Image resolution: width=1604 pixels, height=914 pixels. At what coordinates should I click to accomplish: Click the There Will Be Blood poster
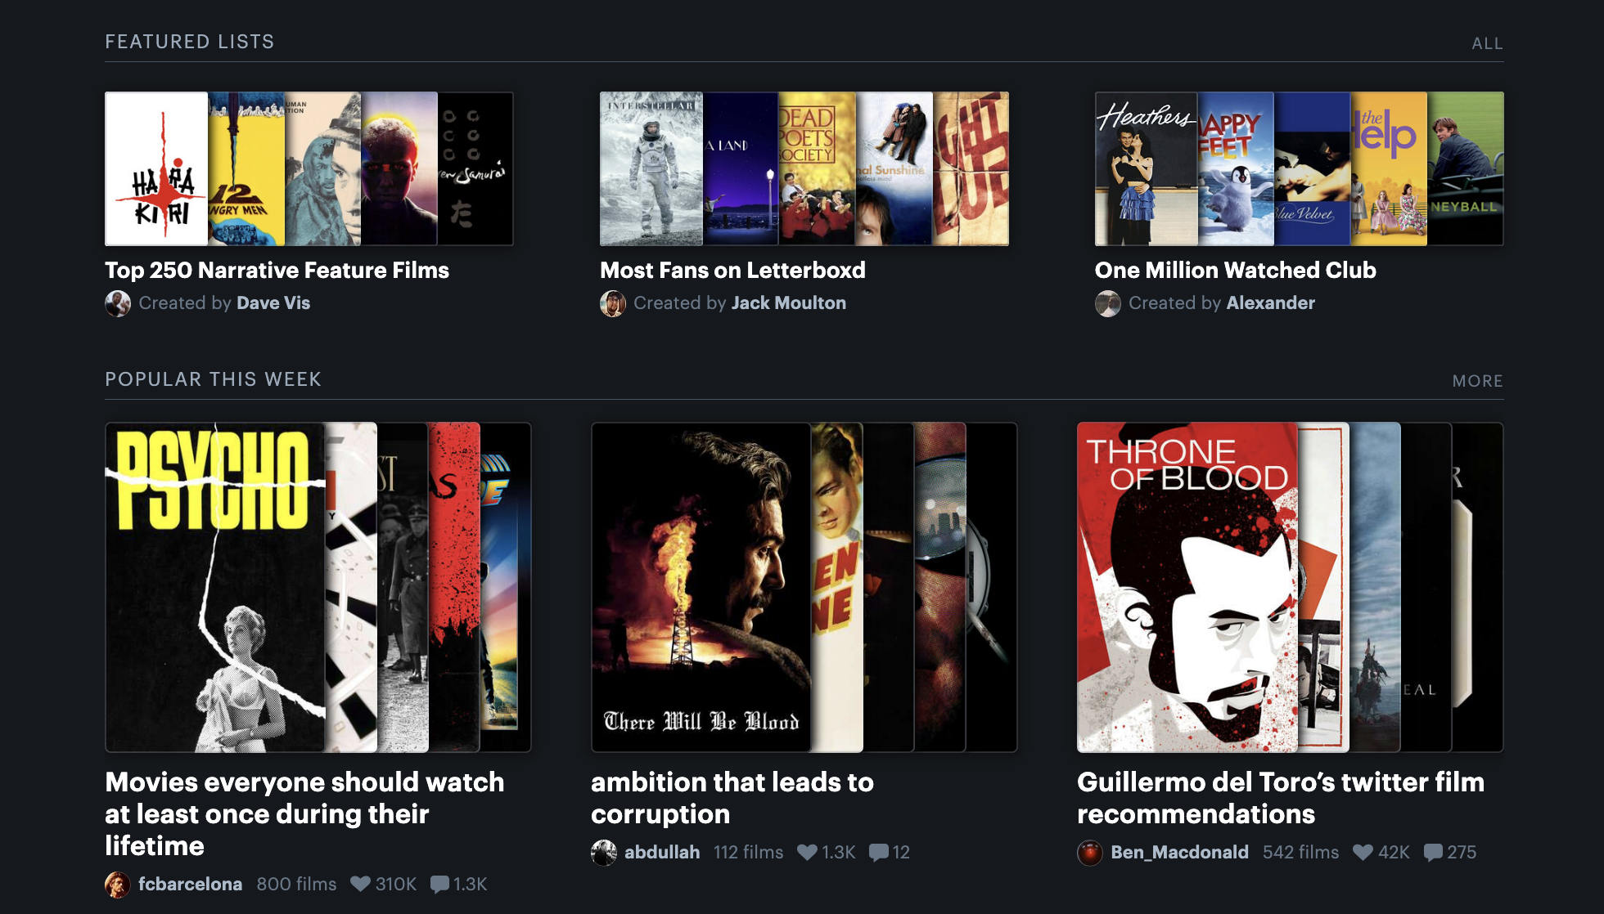click(701, 586)
